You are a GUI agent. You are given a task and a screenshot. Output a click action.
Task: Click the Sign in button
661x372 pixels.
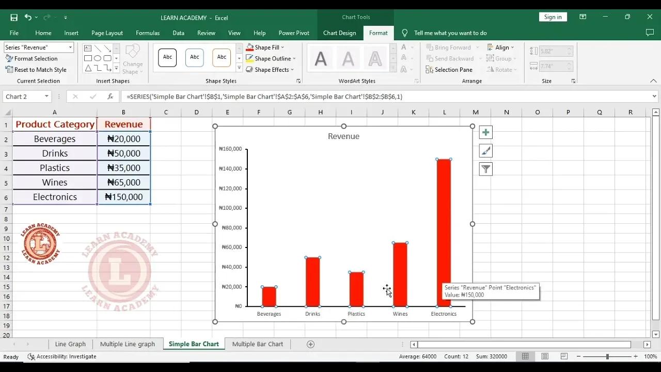click(553, 17)
